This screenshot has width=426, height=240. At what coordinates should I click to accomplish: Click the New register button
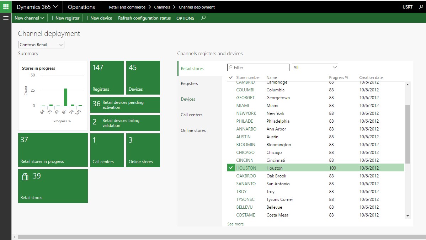[65, 18]
